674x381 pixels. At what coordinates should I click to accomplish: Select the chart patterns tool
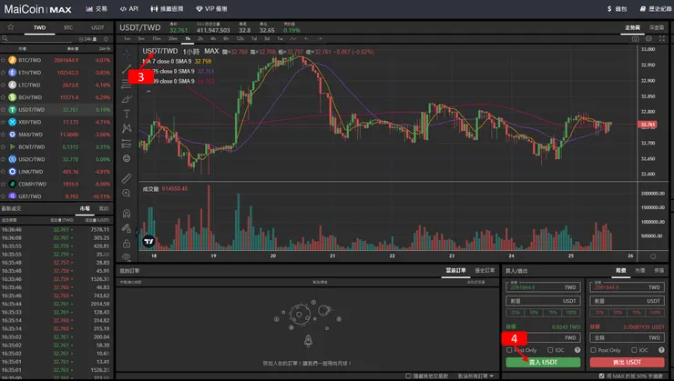point(127,128)
